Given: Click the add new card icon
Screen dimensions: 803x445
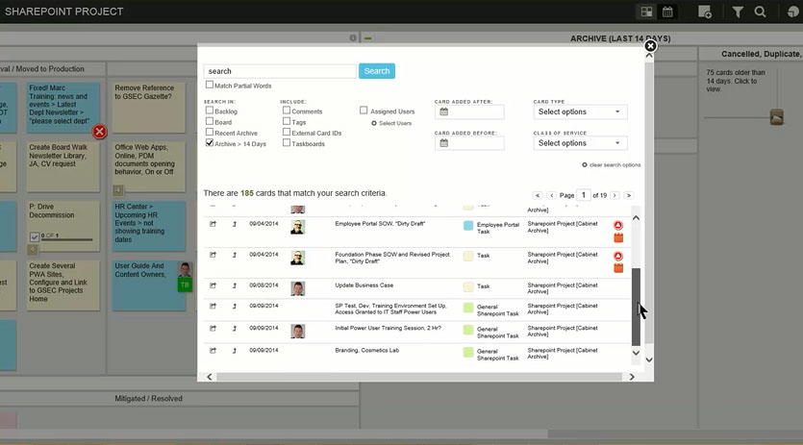Looking at the screenshot, I should 705,12.
